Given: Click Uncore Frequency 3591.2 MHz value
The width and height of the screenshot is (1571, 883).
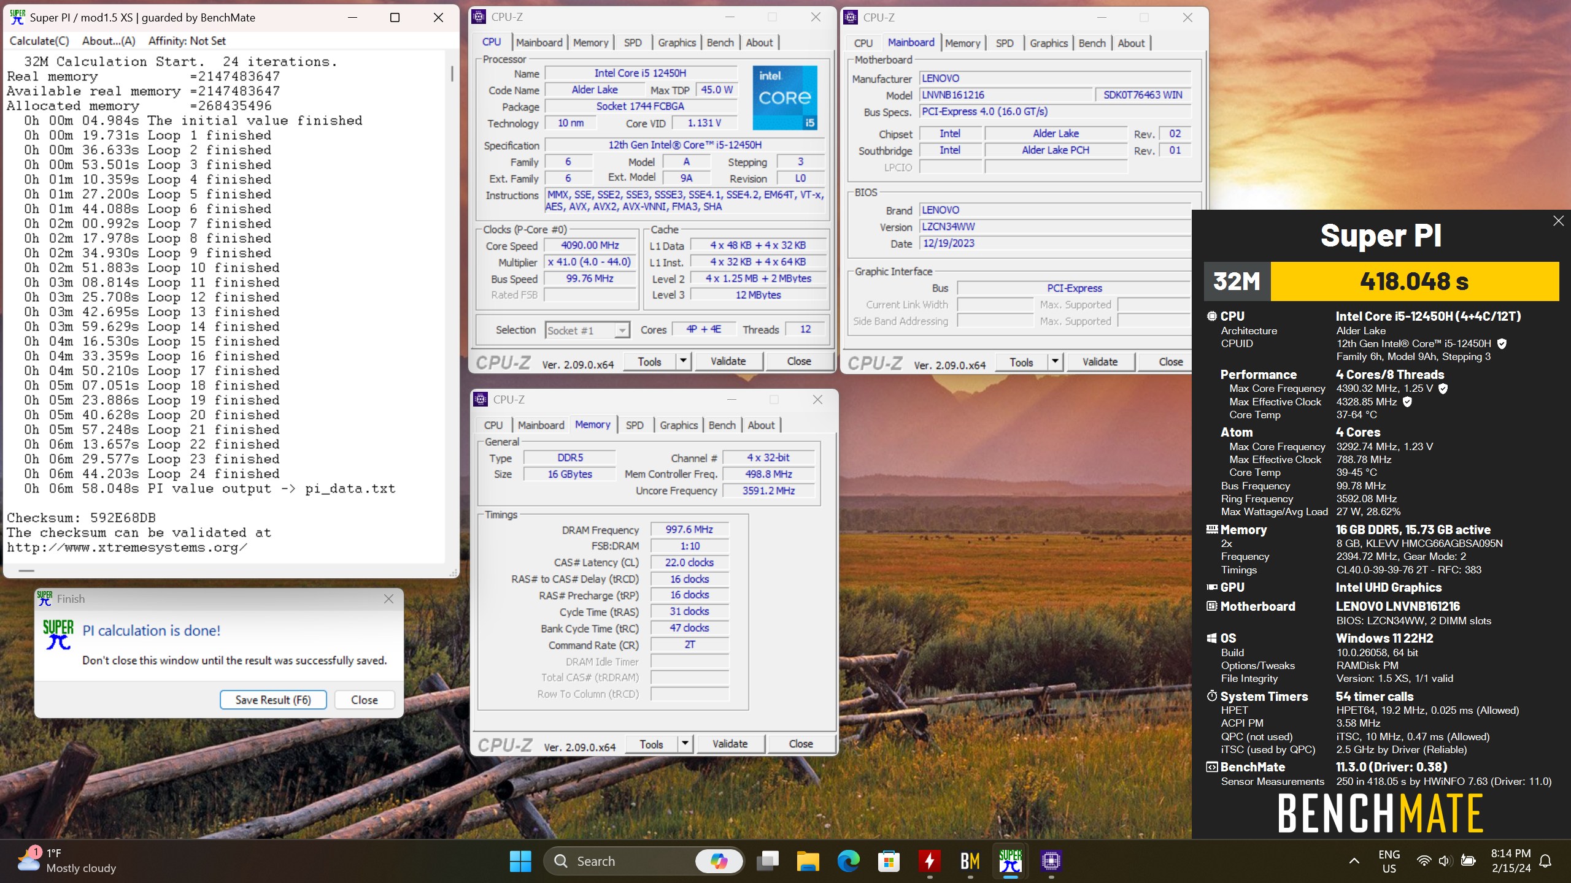Looking at the screenshot, I should pyautogui.click(x=768, y=491).
